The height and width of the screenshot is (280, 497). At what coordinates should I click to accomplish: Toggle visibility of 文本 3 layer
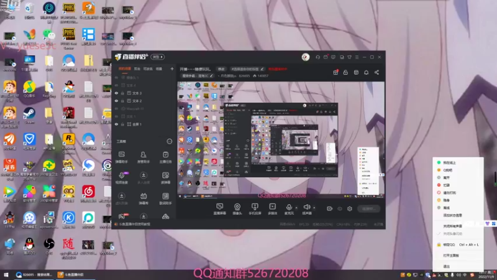click(116, 93)
